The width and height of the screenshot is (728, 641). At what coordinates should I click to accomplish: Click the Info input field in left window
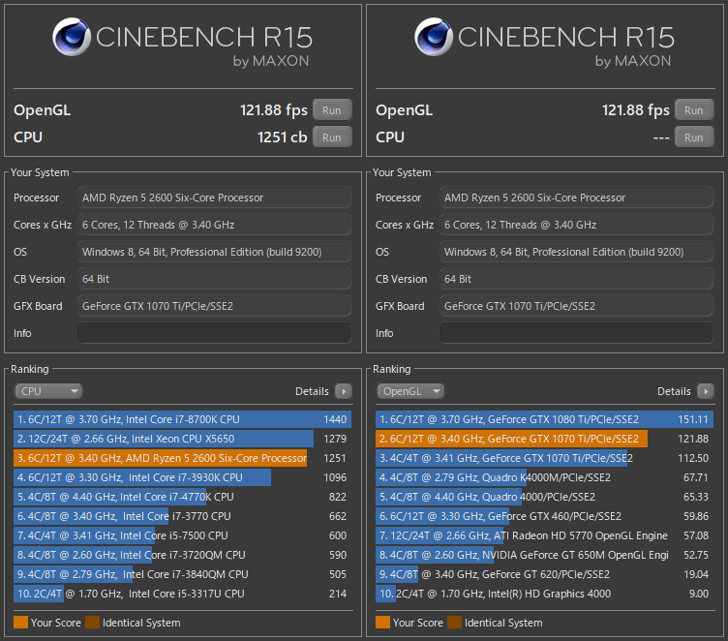[214, 333]
